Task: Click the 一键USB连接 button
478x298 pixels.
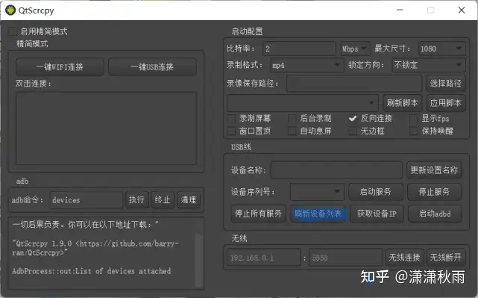Action: pyautogui.click(x=152, y=67)
